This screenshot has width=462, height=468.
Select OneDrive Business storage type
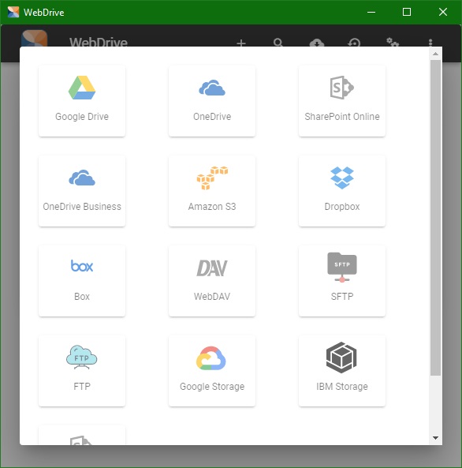[x=82, y=191]
